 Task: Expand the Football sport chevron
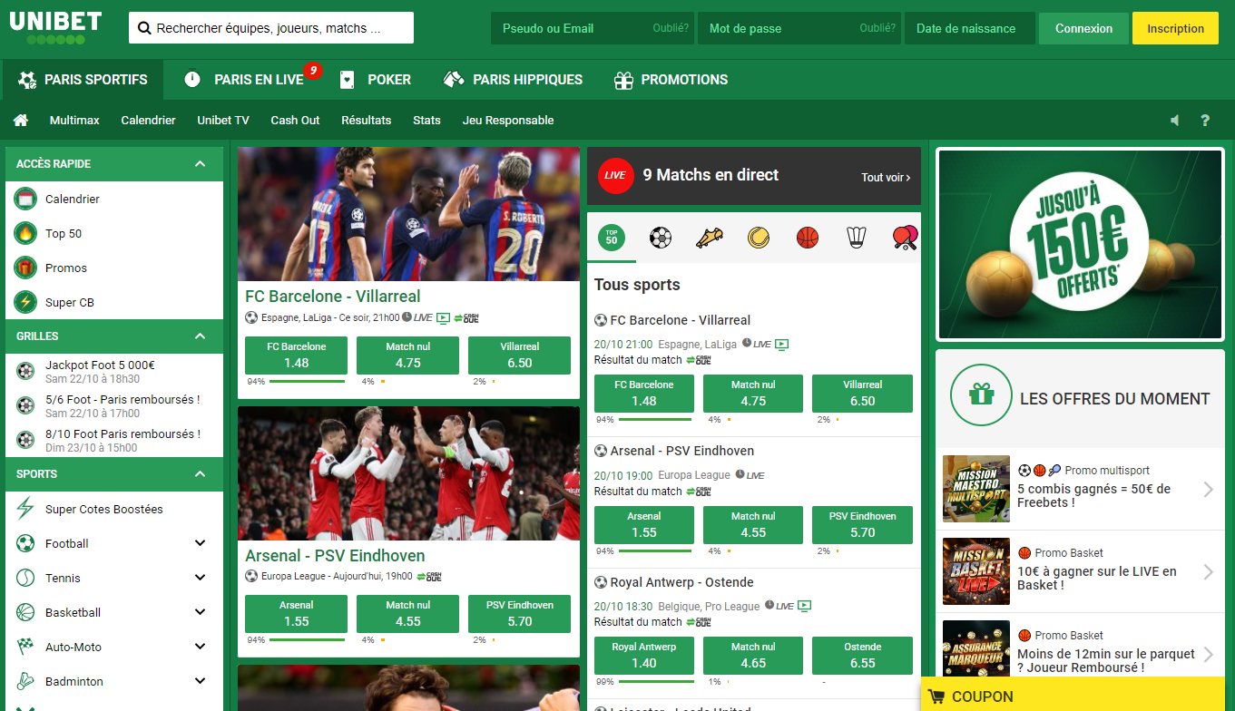201,543
